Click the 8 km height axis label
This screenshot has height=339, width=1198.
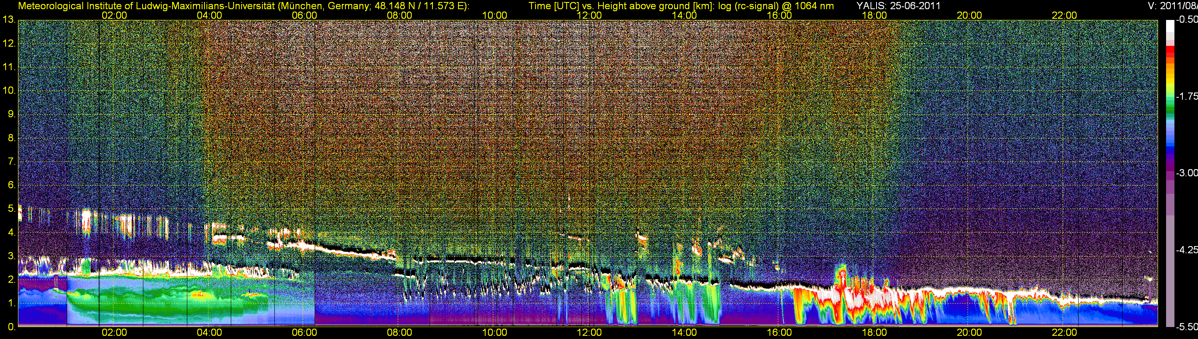pos(12,138)
